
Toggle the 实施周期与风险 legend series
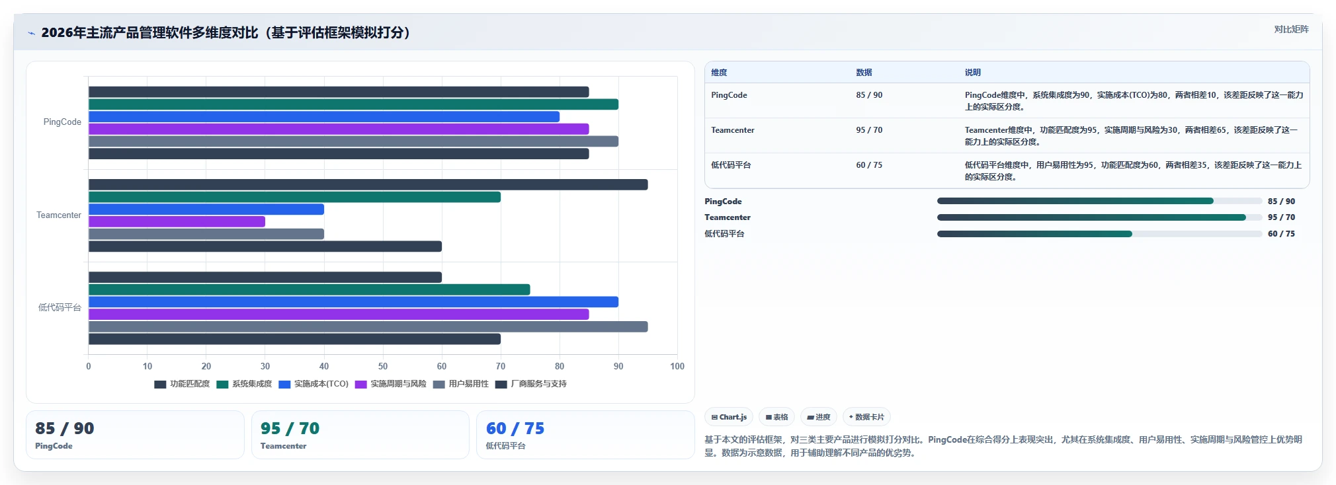[391, 384]
